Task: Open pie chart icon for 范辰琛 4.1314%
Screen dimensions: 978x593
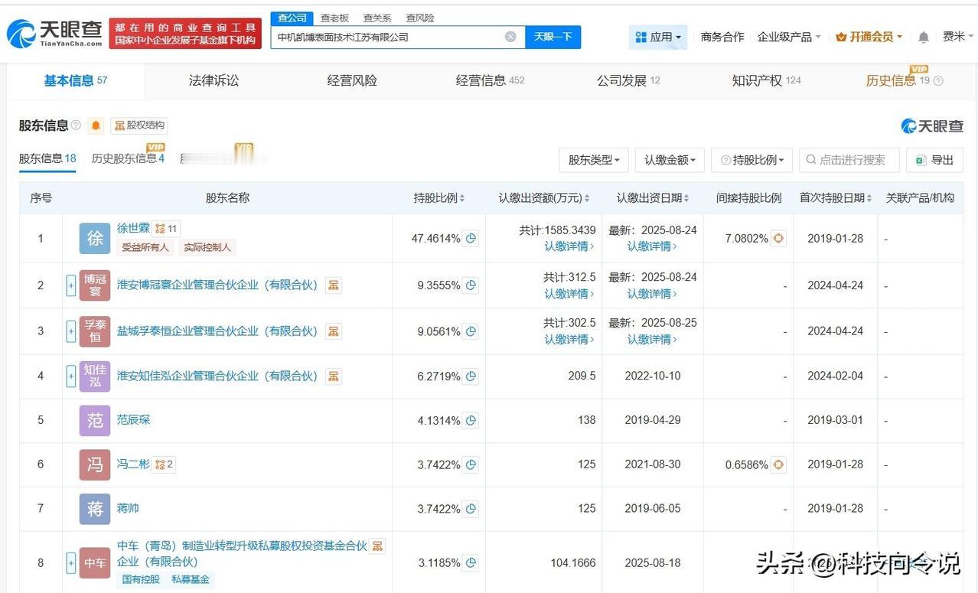Action: tap(471, 420)
